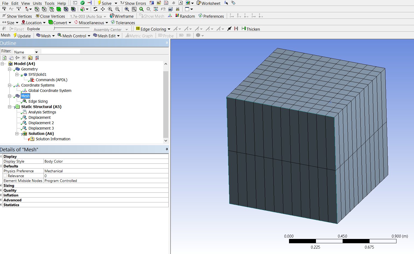
Task: Collapse the Static Structural (A5) tree node
Action: [x=10, y=107]
